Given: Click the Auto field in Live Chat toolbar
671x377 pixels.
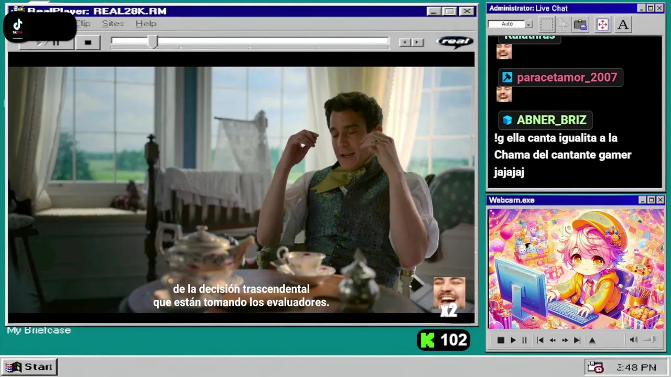Looking at the screenshot, I should point(506,24).
